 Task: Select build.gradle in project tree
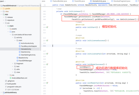pyautogui.click(x=12, y=84)
